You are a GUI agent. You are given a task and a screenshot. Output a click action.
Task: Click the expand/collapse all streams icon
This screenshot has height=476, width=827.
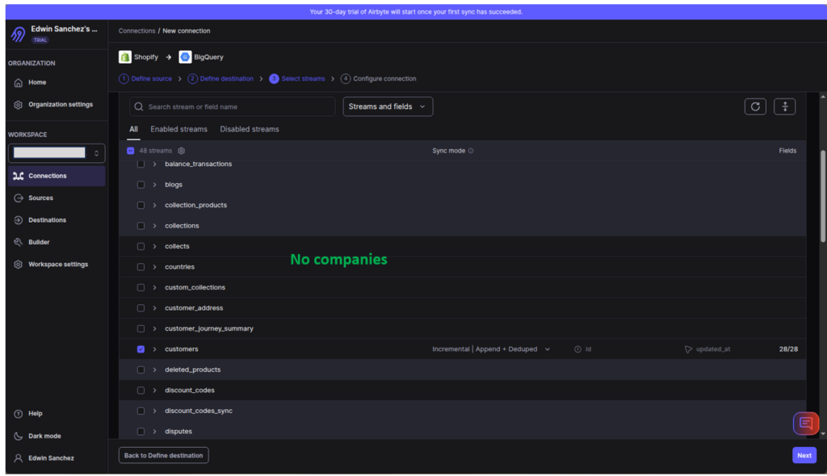[785, 106]
